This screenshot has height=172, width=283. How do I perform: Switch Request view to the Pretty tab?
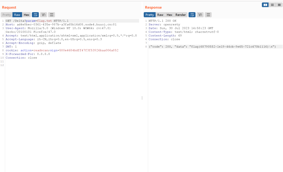tap(7, 15)
